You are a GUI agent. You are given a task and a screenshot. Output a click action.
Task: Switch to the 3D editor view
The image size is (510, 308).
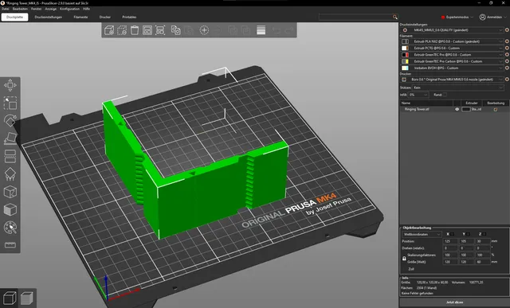coord(10,298)
